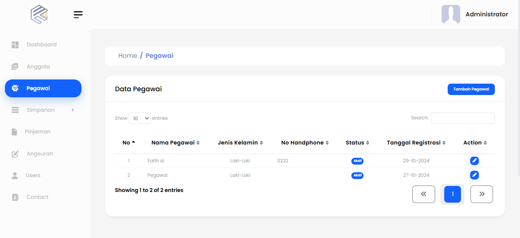The image size is (520, 238).
Task: Go to Anggota in sidebar
Action: [x=38, y=67]
